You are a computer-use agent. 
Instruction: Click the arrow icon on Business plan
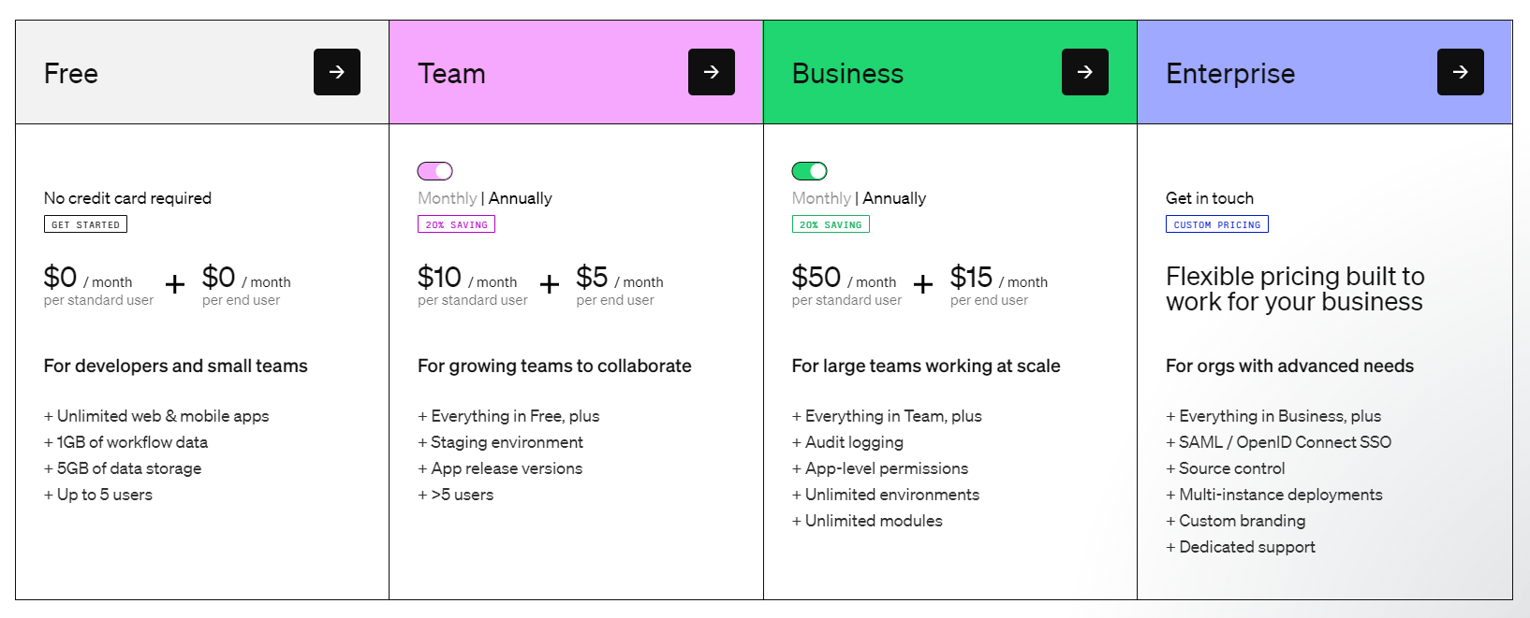tap(1085, 72)
